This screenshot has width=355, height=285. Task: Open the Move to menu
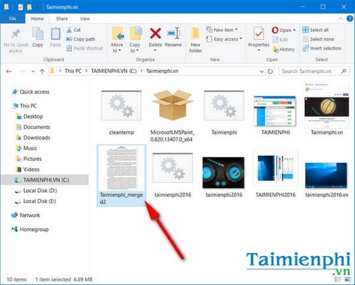click(117, 40)
